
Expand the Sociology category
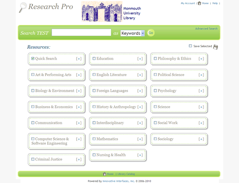(201, 139)
